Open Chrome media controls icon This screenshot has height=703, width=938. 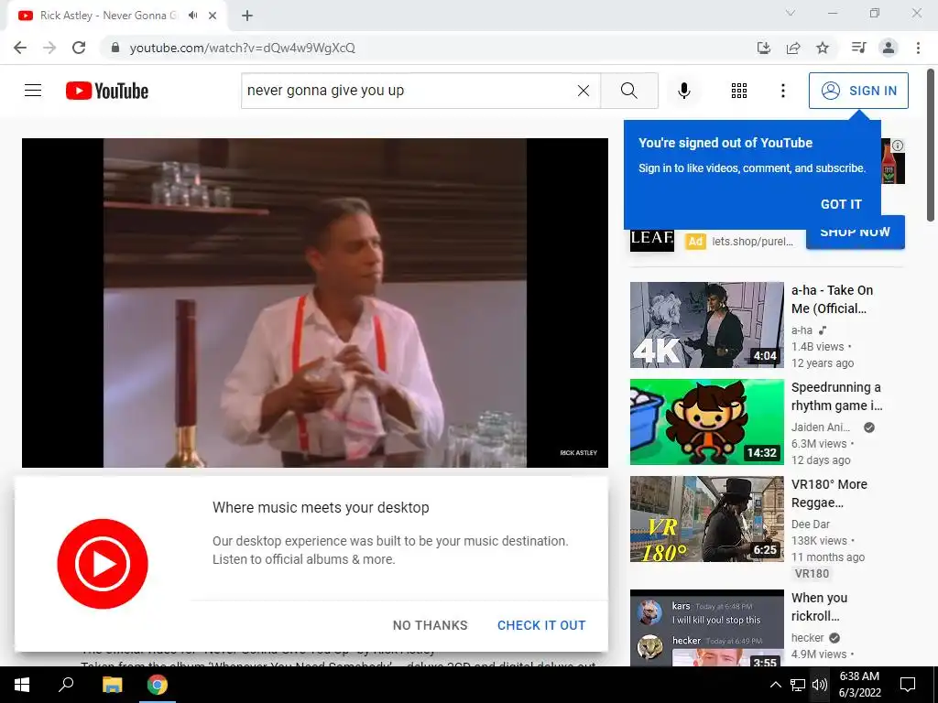[858, 48]
